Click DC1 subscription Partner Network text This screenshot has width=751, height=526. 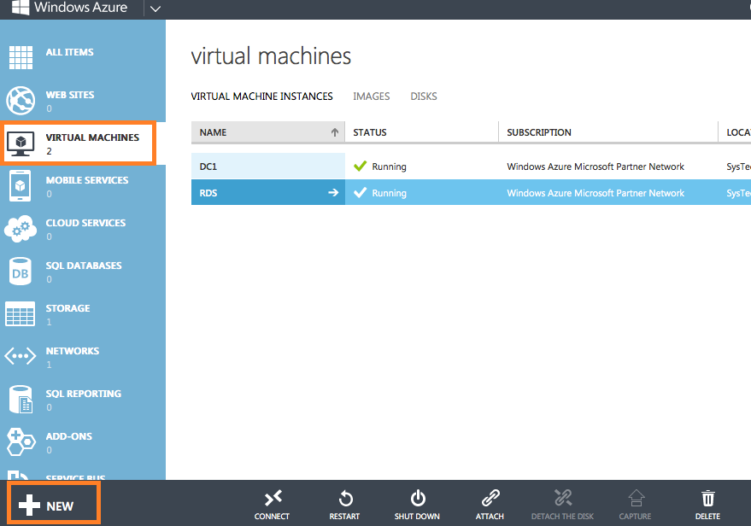coord(596,167)
